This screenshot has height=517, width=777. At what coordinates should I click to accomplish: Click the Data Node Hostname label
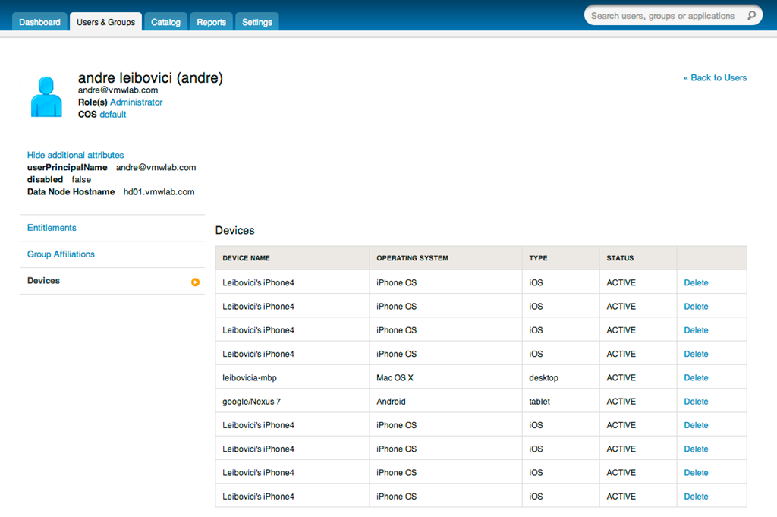click(x=71, y=192)
